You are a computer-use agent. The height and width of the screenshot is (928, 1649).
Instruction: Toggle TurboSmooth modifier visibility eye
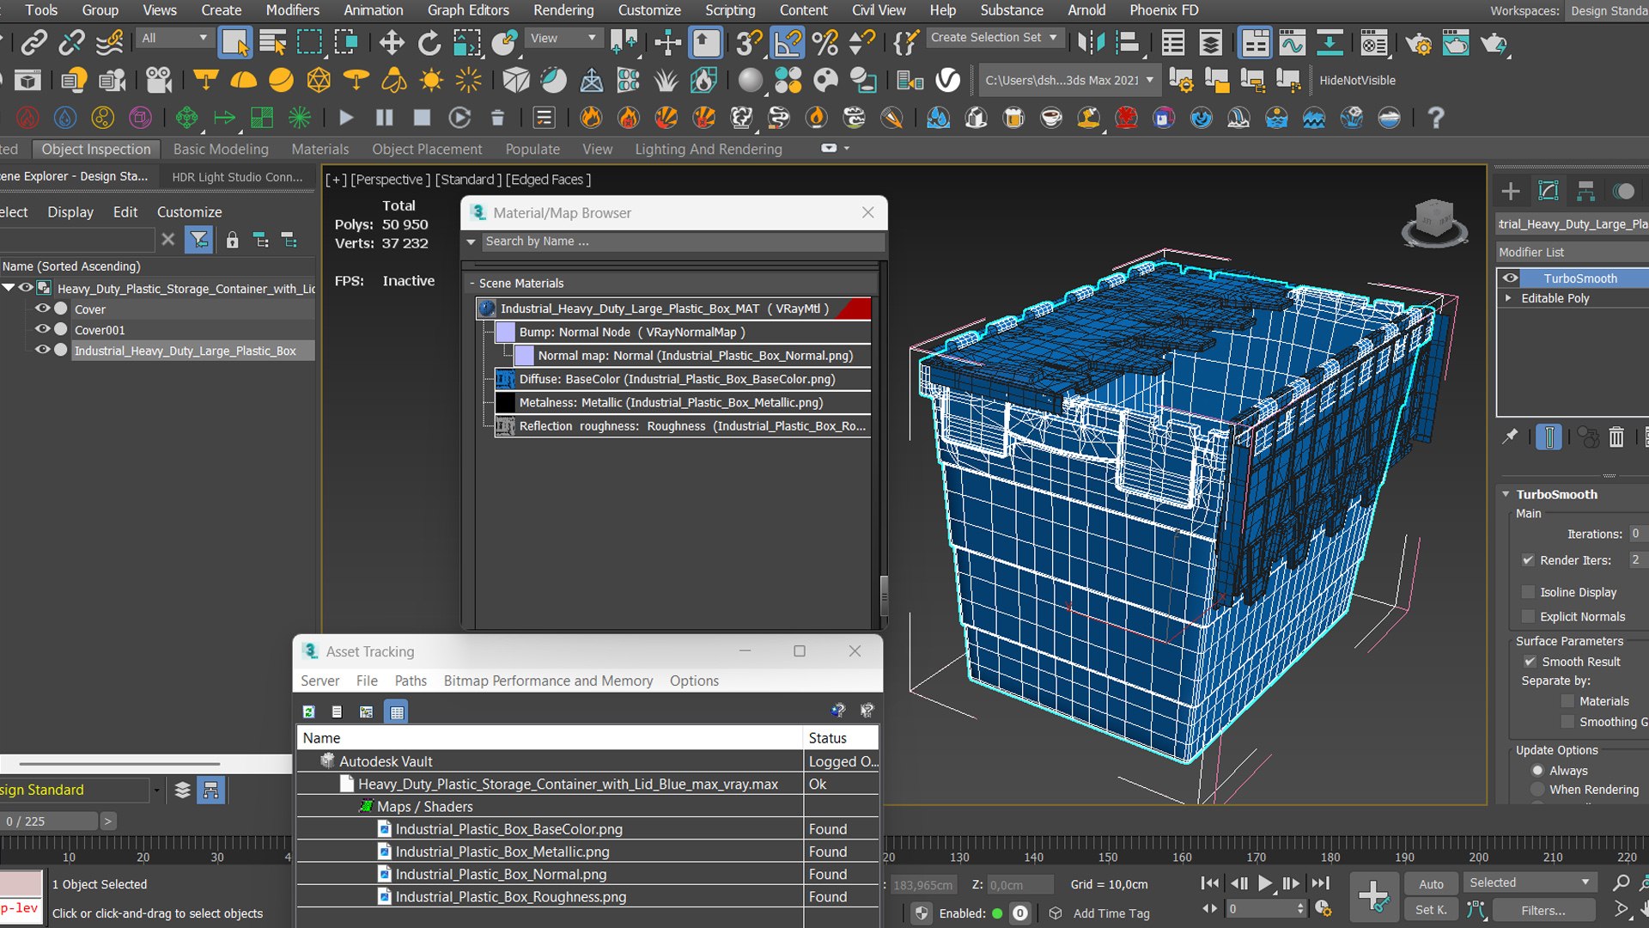[x=1509, y=278]
